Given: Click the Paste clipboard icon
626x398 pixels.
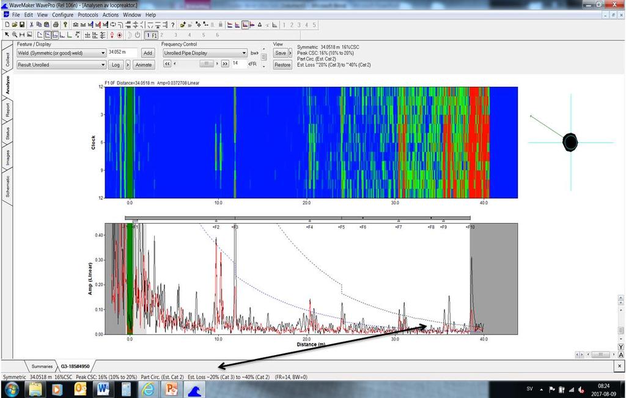Looking at the screenshot, I should click(x=46, y=24).
